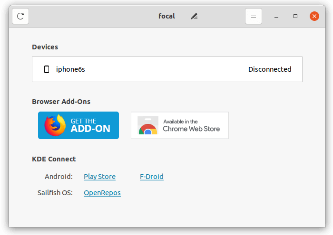Click the KDE Connect heading
Viewport: 333px width, 235px height.
(x=54, y=159)
